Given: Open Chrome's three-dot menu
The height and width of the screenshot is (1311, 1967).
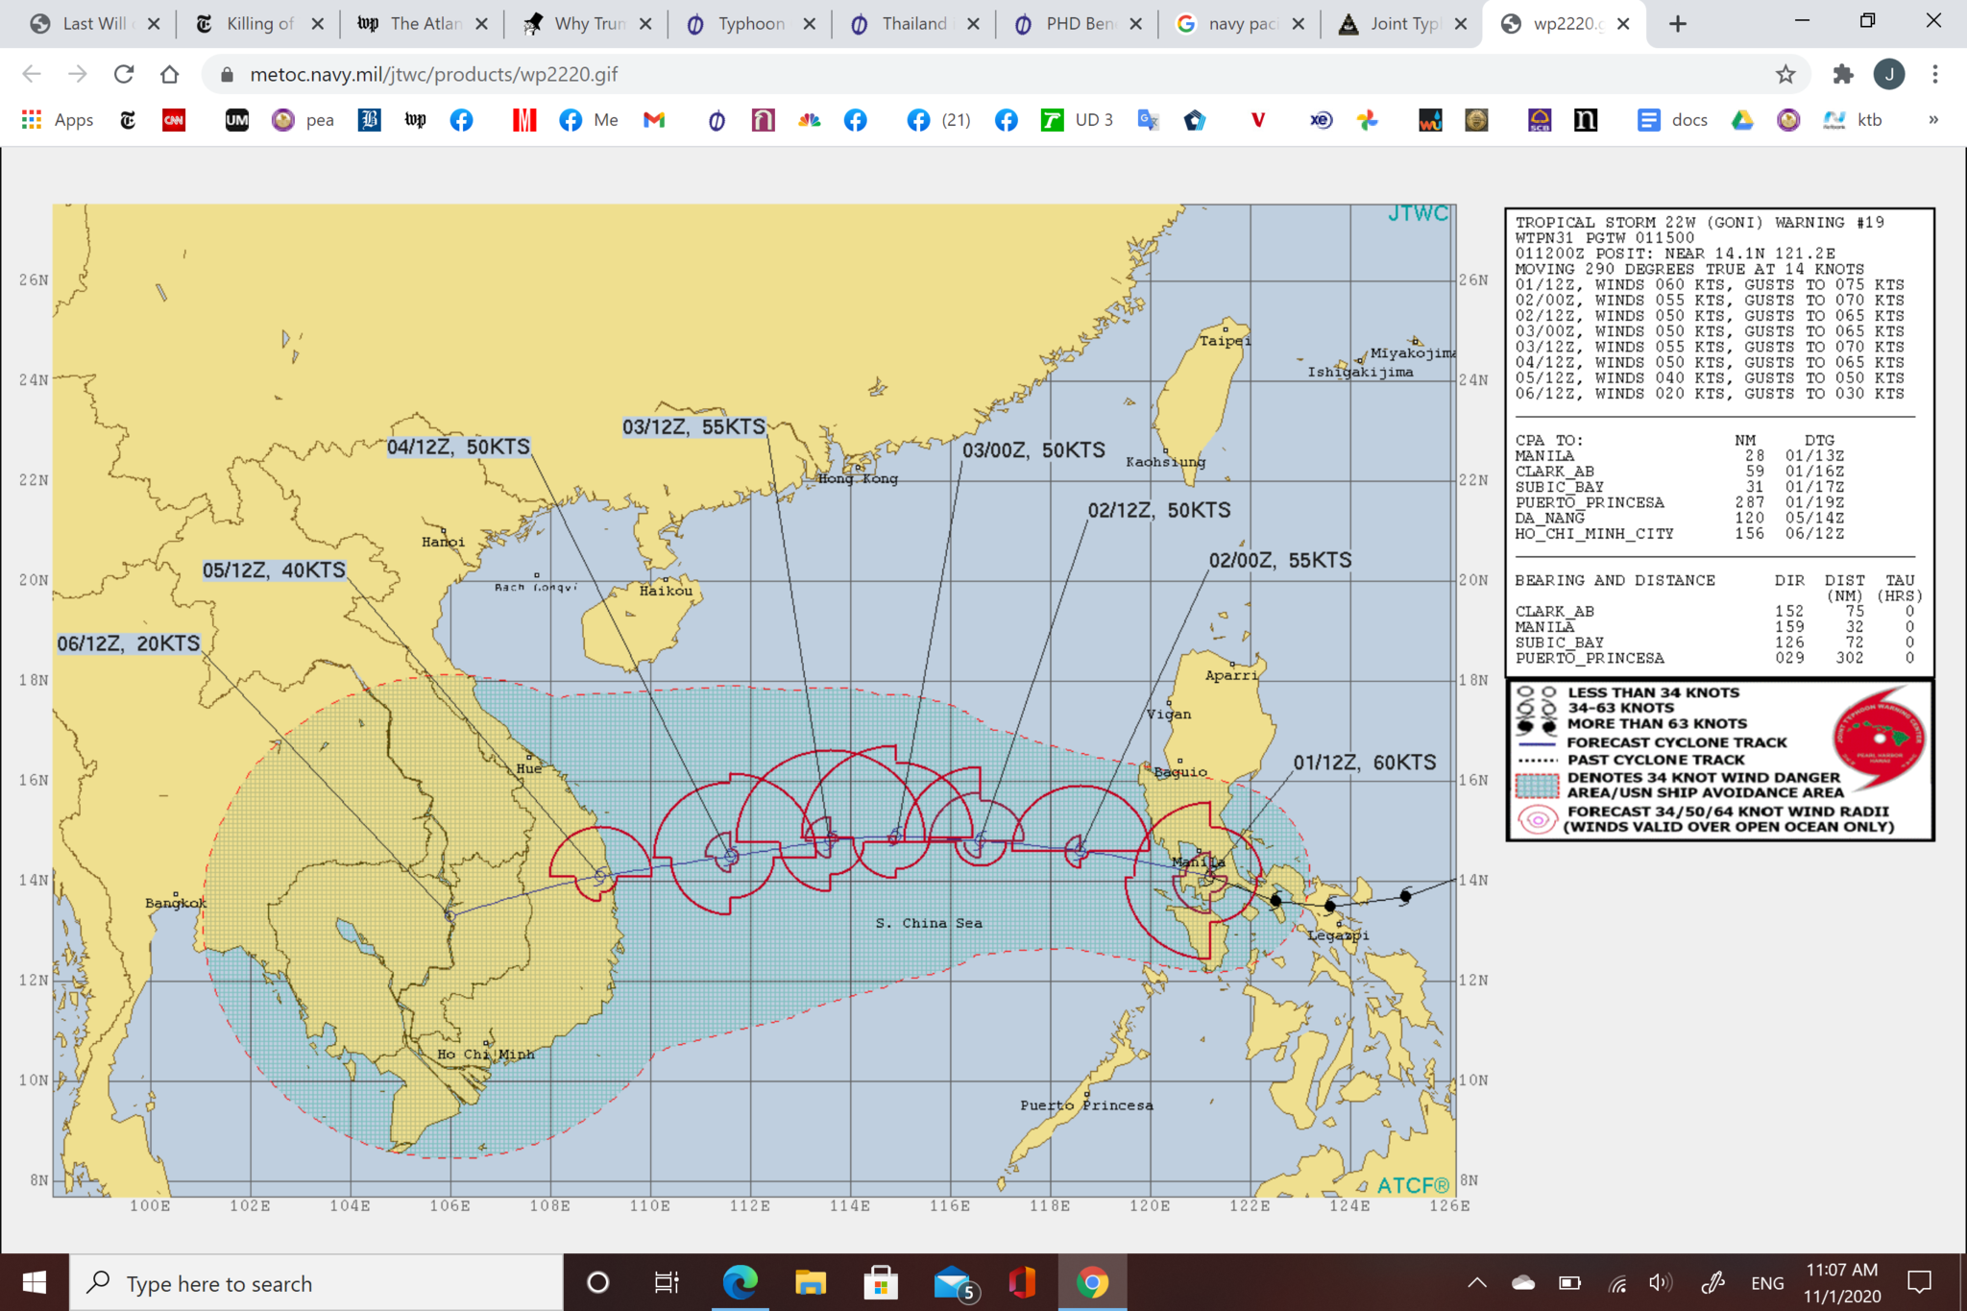Looking at the screenshot, I should pos(1935,74).
